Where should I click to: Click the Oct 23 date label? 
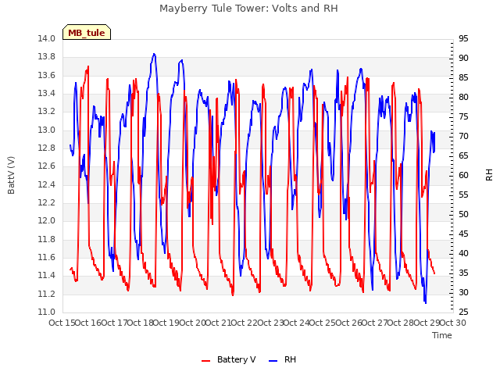270,323
